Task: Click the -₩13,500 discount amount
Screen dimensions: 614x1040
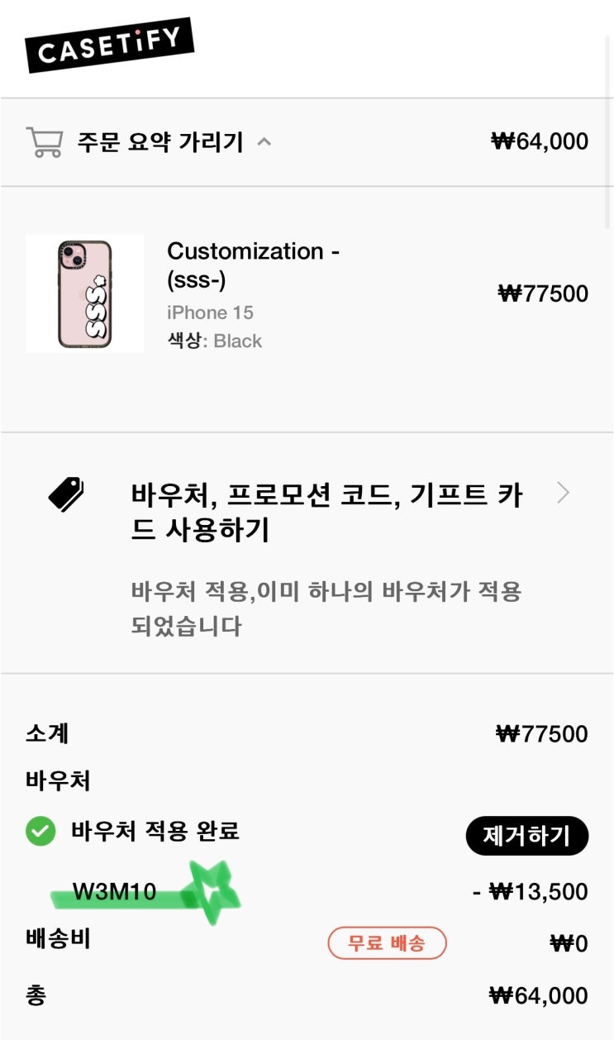Action: pyautogui.click(x=530, y=891)
